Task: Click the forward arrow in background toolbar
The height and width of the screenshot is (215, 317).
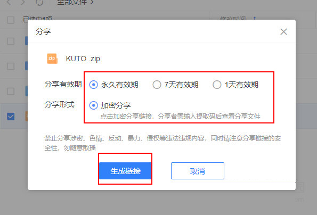Action: [x=23, y=3]
